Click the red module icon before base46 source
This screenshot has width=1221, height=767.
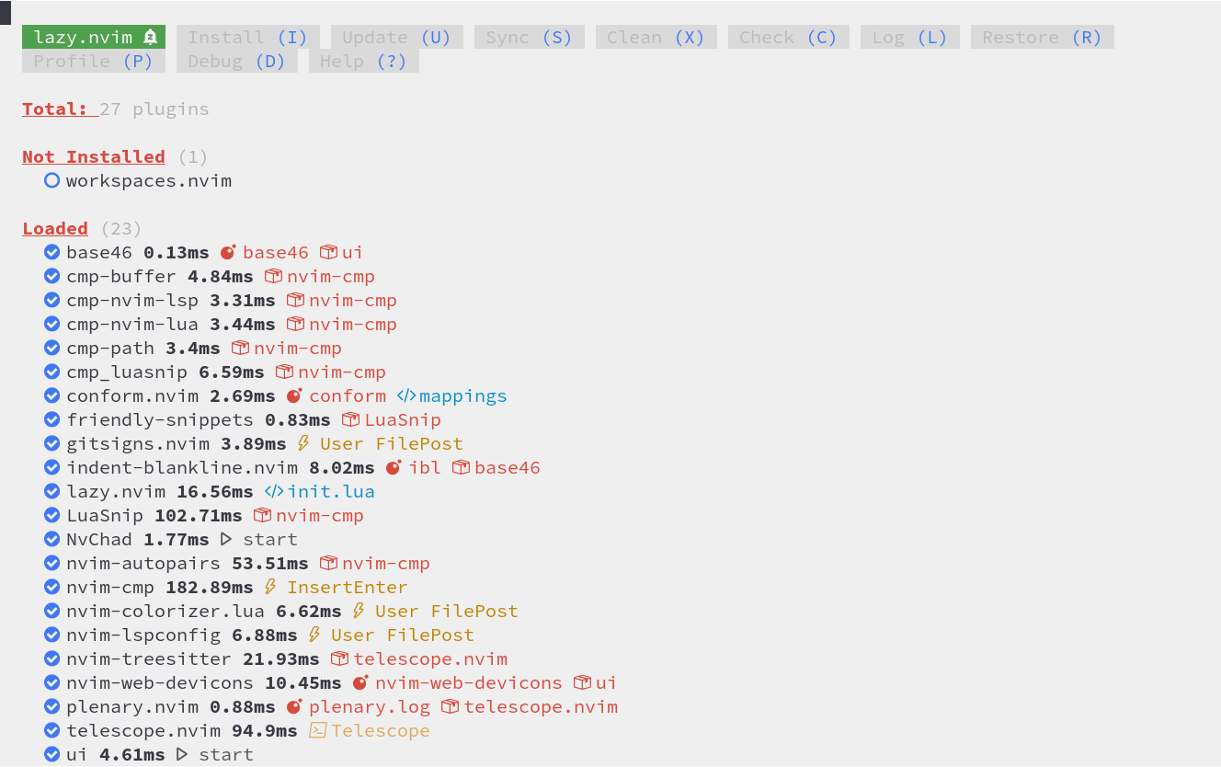point(228,252)
